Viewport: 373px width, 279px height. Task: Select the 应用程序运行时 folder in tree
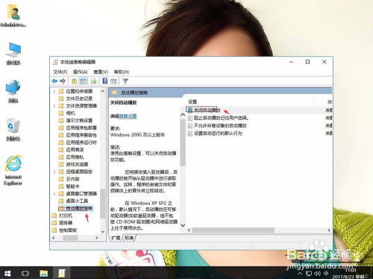[78, 142]
